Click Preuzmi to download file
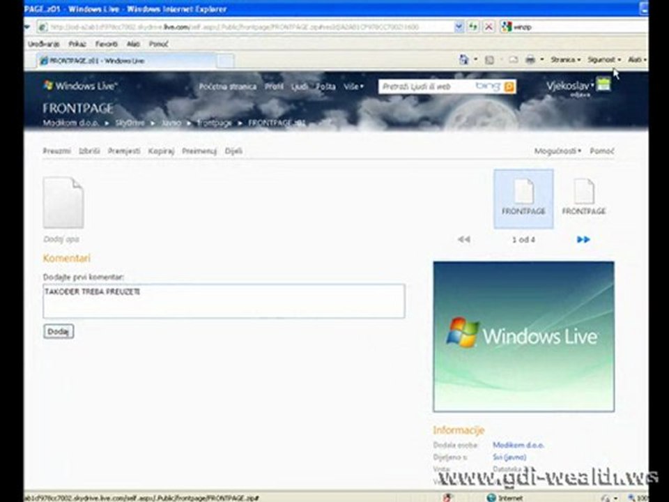This screenshot has width=669, height=502. pyautogui.click(x=56, y=151)
